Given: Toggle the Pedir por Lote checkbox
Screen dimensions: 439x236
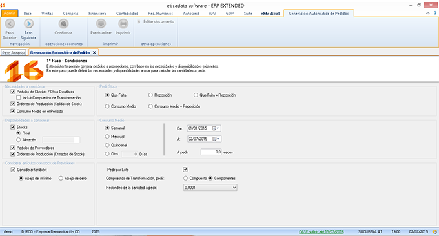Looking at the screenshot, I should (185, 170).
